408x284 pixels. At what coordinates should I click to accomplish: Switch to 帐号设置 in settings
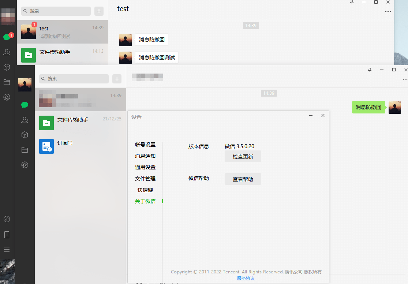(x=145, y=145)
